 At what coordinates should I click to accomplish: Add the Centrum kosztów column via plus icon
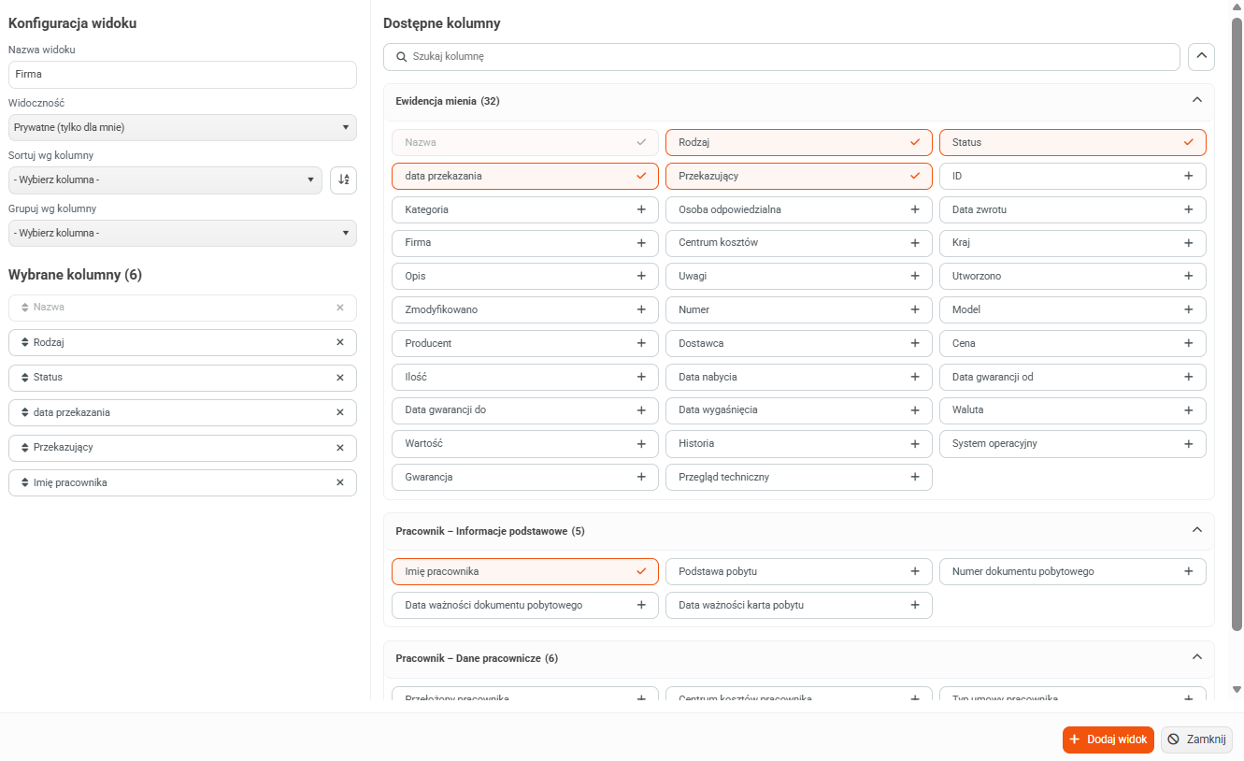pyautogui.click(x=915, y=243)
